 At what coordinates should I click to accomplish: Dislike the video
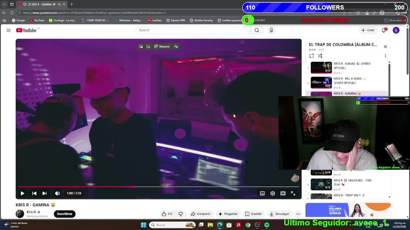pos(181,214)
